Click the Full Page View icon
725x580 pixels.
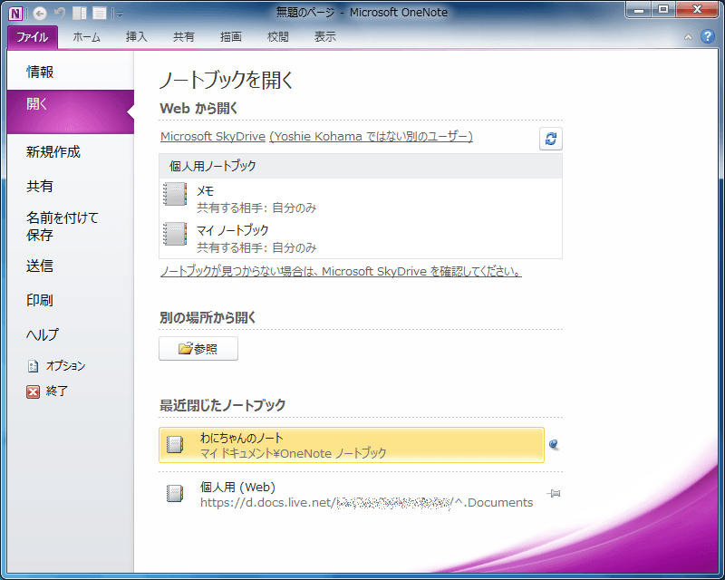pyautogui.click(x=99, y=14)
